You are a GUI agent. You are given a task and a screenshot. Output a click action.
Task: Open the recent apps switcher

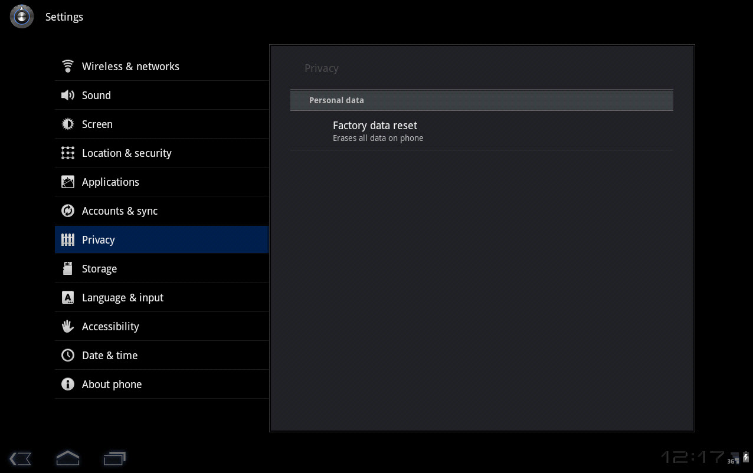114,458
